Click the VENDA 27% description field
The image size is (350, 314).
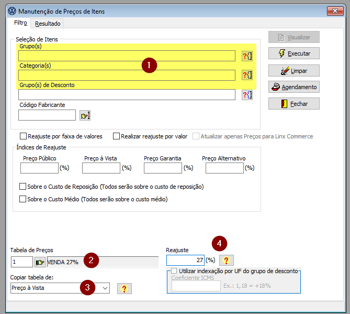coord(103,262)
